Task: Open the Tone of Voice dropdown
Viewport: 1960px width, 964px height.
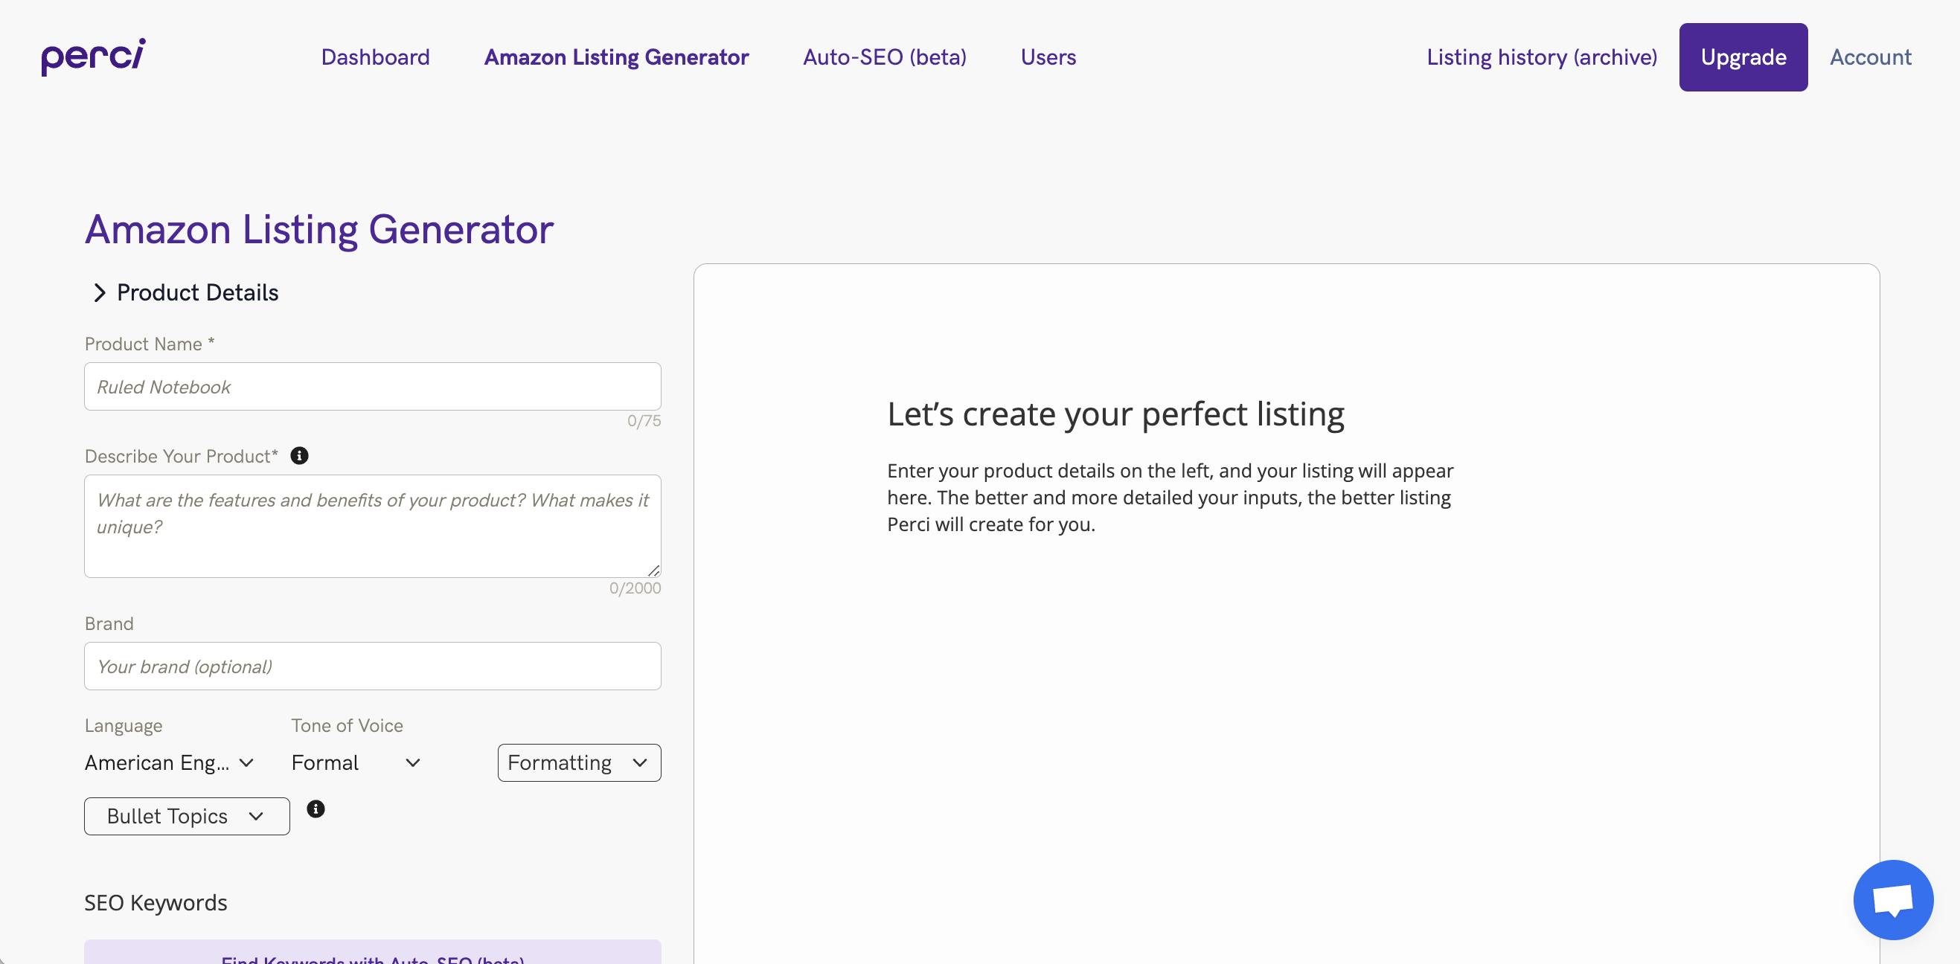Action: pos(356,762)
